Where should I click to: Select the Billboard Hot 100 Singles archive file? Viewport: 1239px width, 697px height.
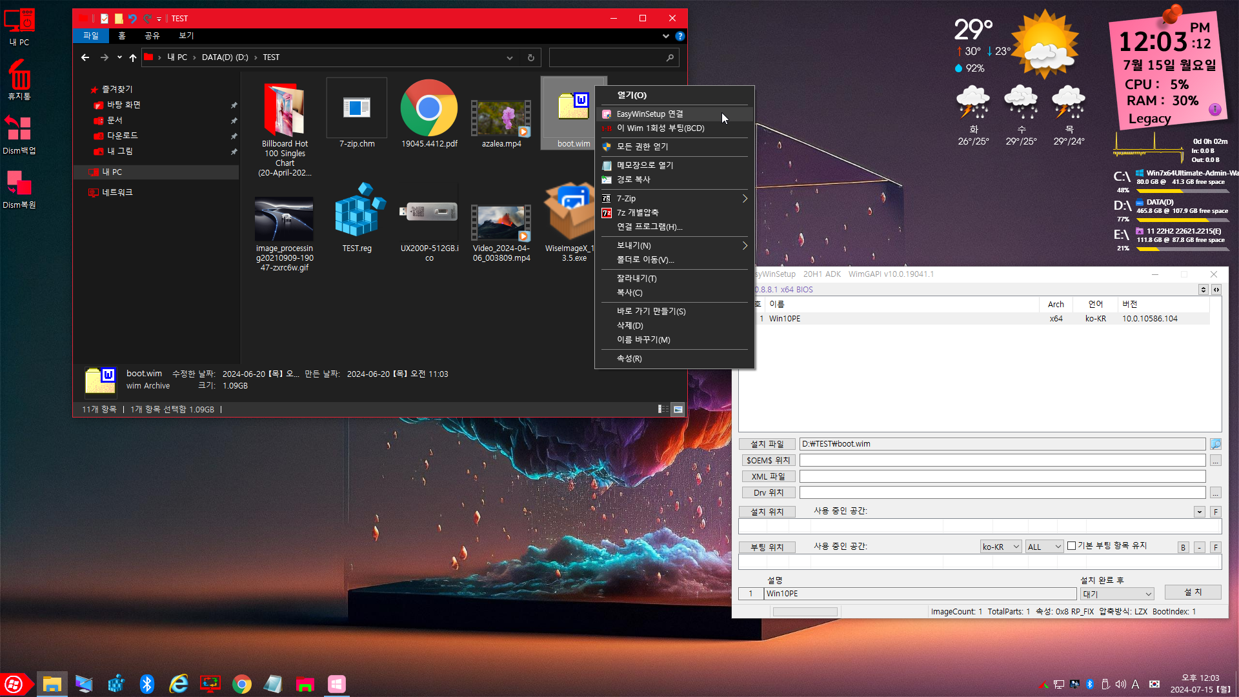(x=285, y=129)
